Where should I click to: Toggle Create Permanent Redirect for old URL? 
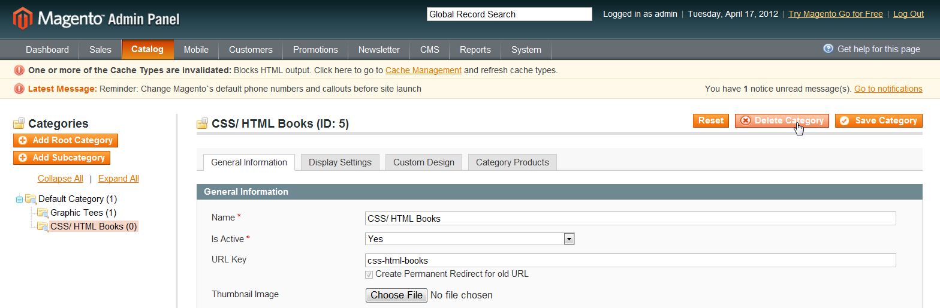(x=369, y=274)
